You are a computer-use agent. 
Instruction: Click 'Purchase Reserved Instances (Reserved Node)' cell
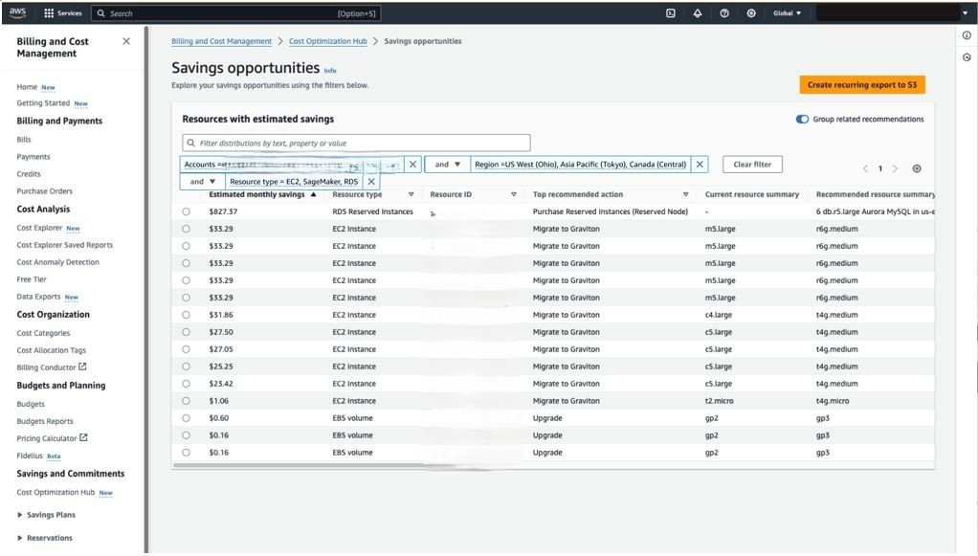point(610,211)
